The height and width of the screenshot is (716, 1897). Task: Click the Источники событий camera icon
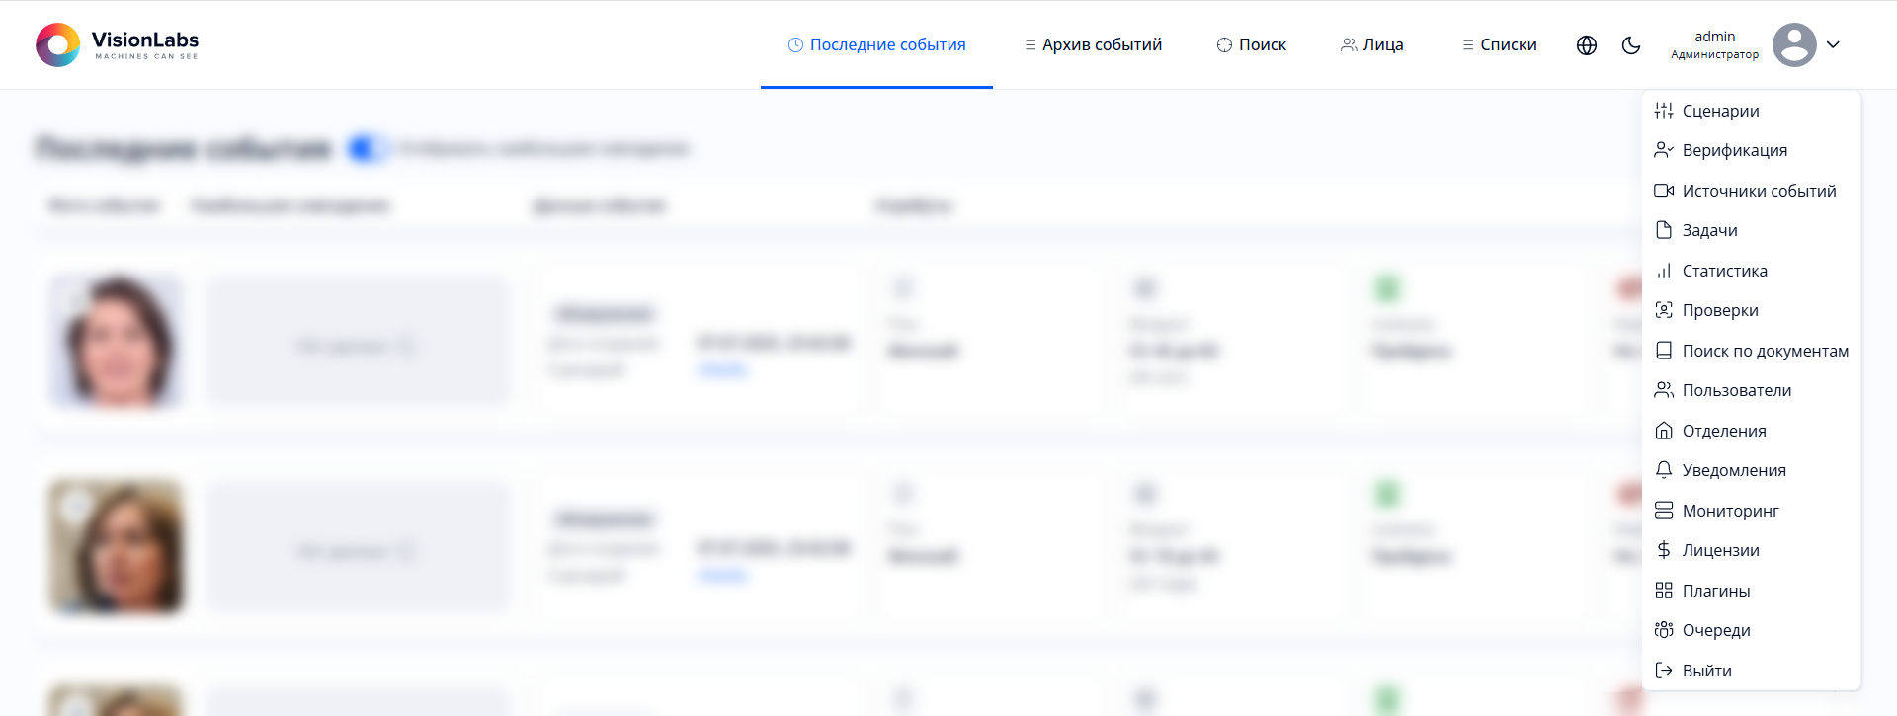coord(1664,191)
